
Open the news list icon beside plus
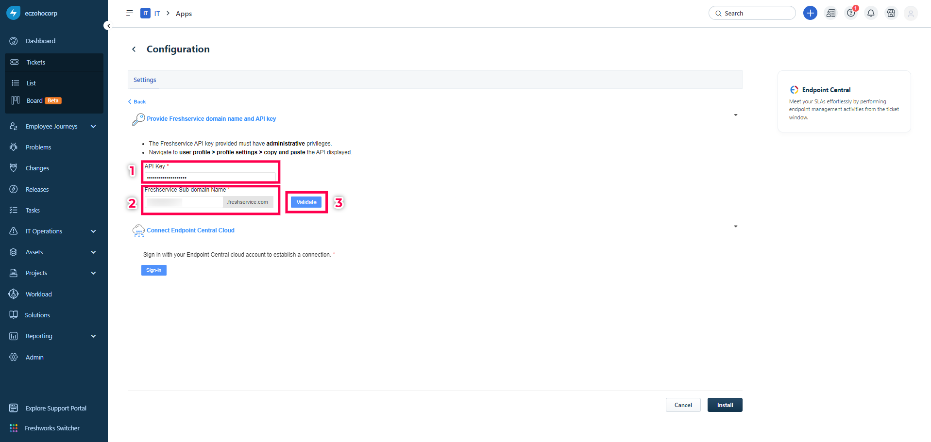click(831, 13)
